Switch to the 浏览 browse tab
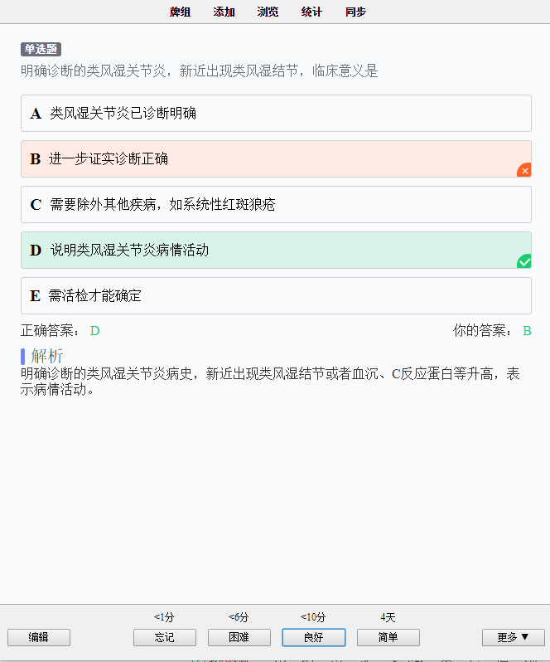 pos(268,12)
